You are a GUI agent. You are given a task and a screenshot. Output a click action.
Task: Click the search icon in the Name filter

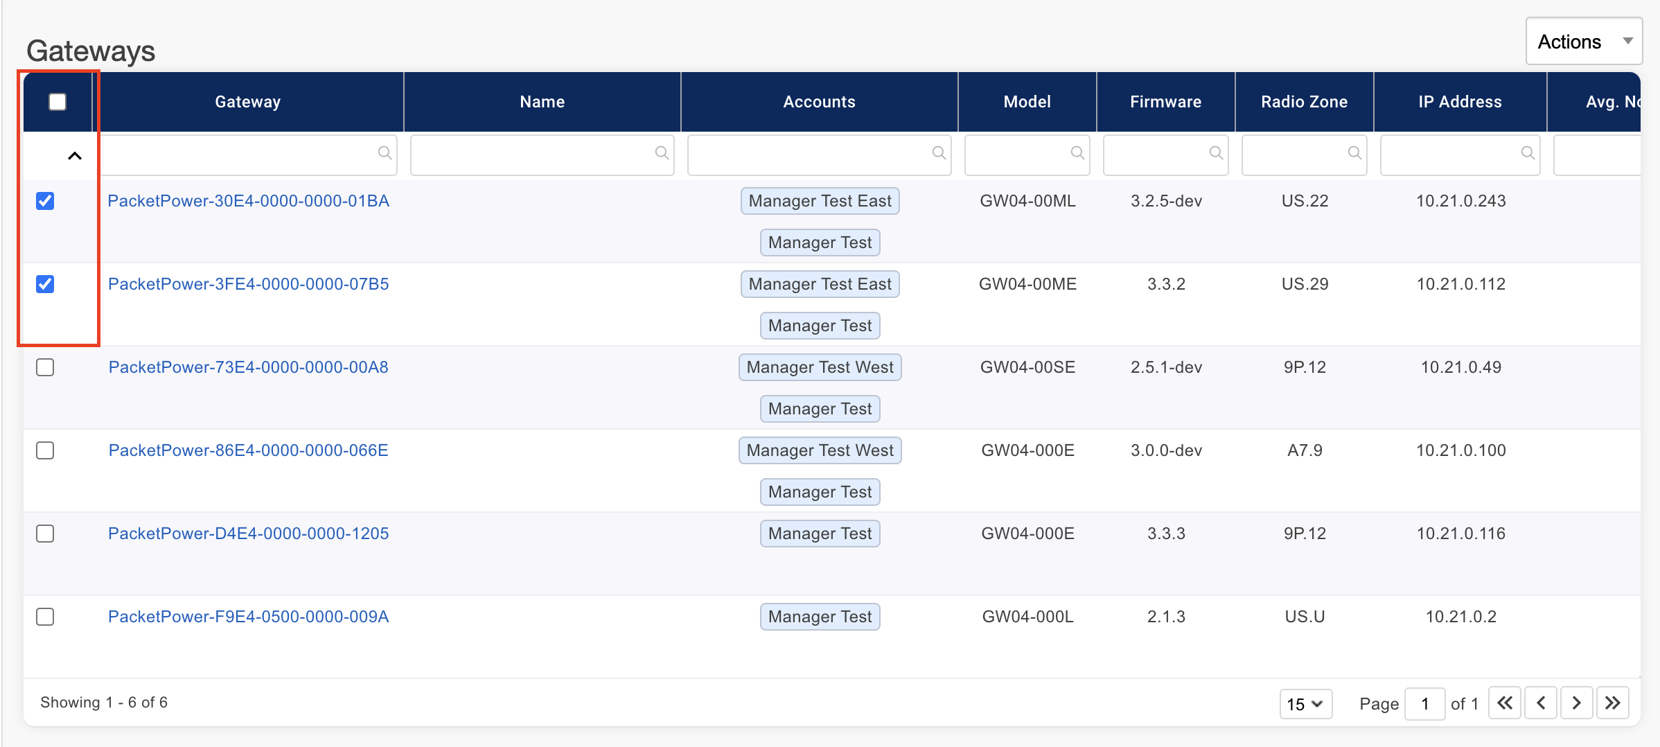(x=660, y=153)
